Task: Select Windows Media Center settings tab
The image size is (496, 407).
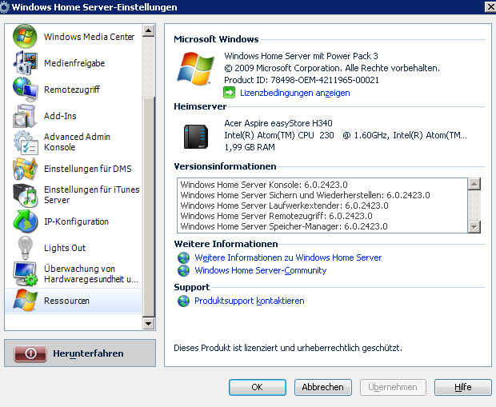Action: click(x=74, y=36)
